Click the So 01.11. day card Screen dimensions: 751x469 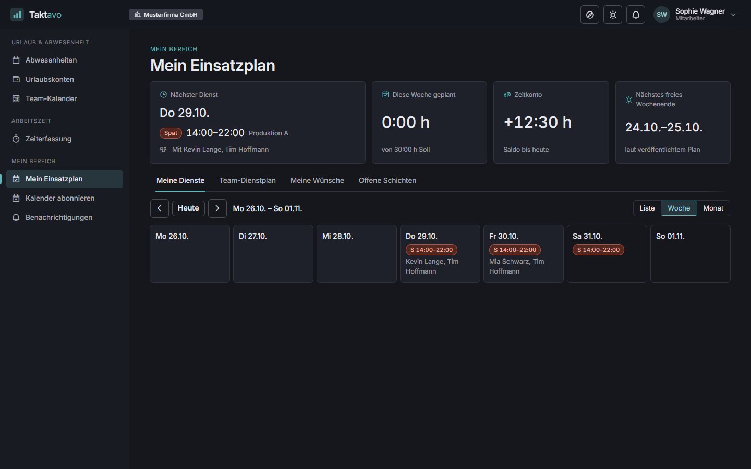(691, 254)
